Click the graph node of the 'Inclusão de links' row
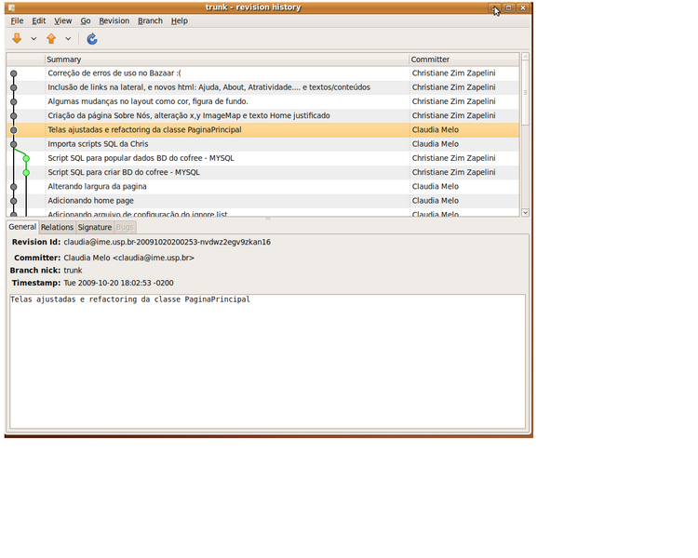The width and height of the screenshot is (698, 558). click(x=14, y=87)
